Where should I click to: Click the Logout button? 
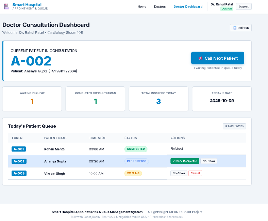click(x=244, y=6)
